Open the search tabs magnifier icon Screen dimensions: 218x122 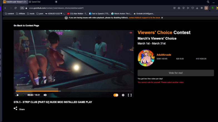(x=208, y=2)
